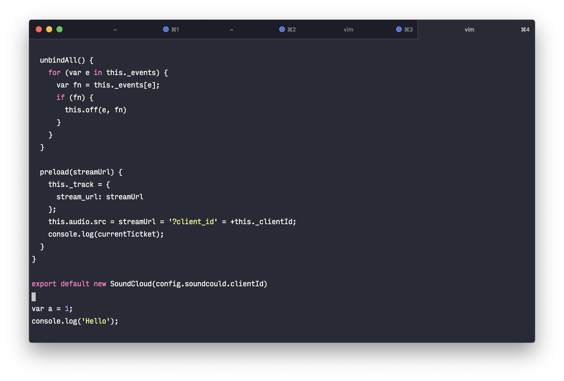Click the ⌘4 shortcut label on the active tab

click(x=525, y=29)
